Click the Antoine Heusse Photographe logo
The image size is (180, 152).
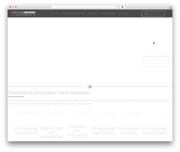point(23,13)
